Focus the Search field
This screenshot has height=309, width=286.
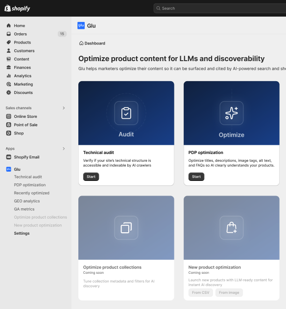[x=220, y=8]
